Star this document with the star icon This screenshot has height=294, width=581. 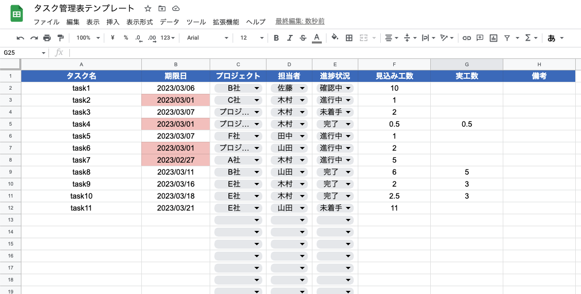point(148,9)
